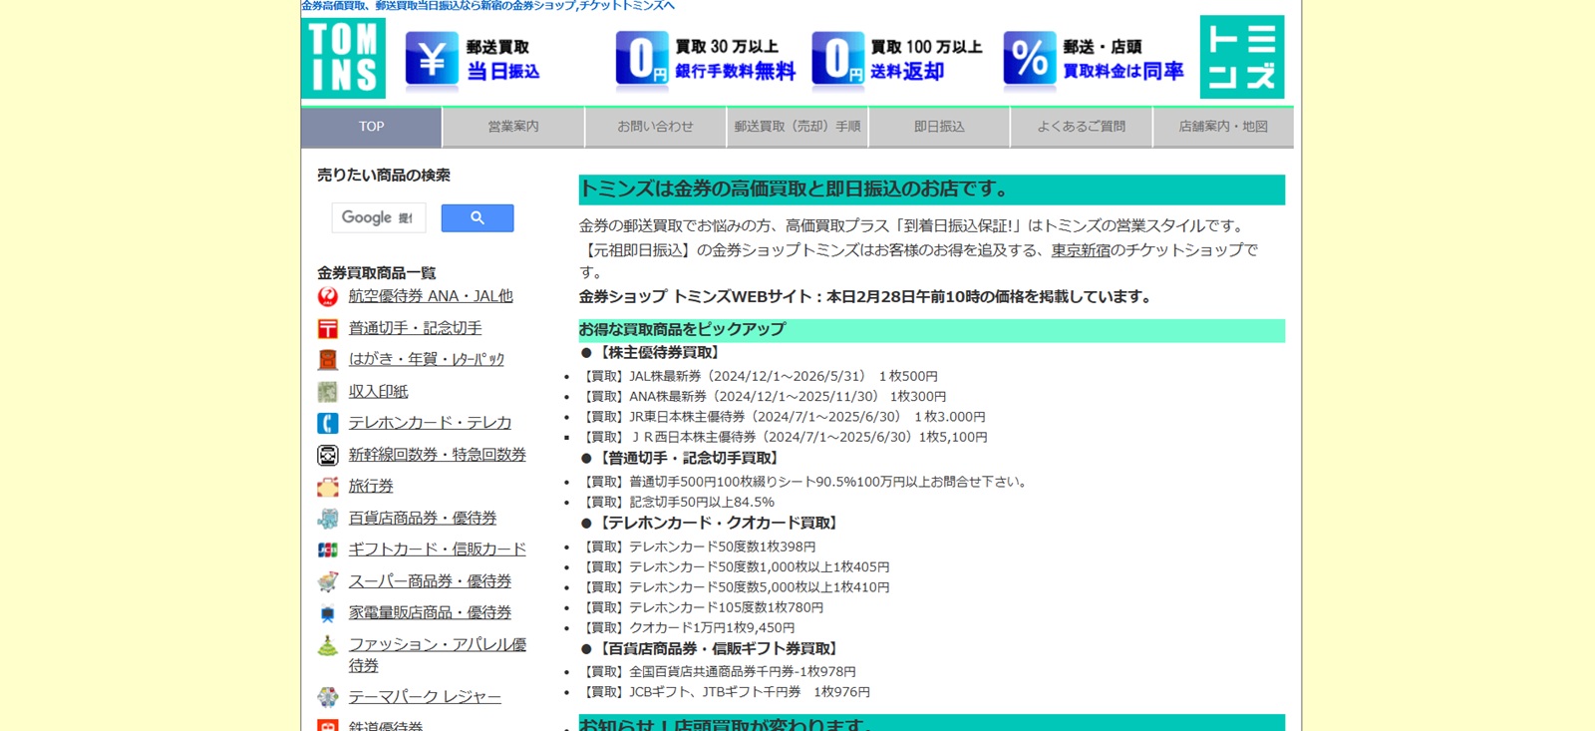The width and height of the screenshot is (1595, 731).
Task: Click the 0円 icon beside 送料返却
Action: tap(837, 59)
